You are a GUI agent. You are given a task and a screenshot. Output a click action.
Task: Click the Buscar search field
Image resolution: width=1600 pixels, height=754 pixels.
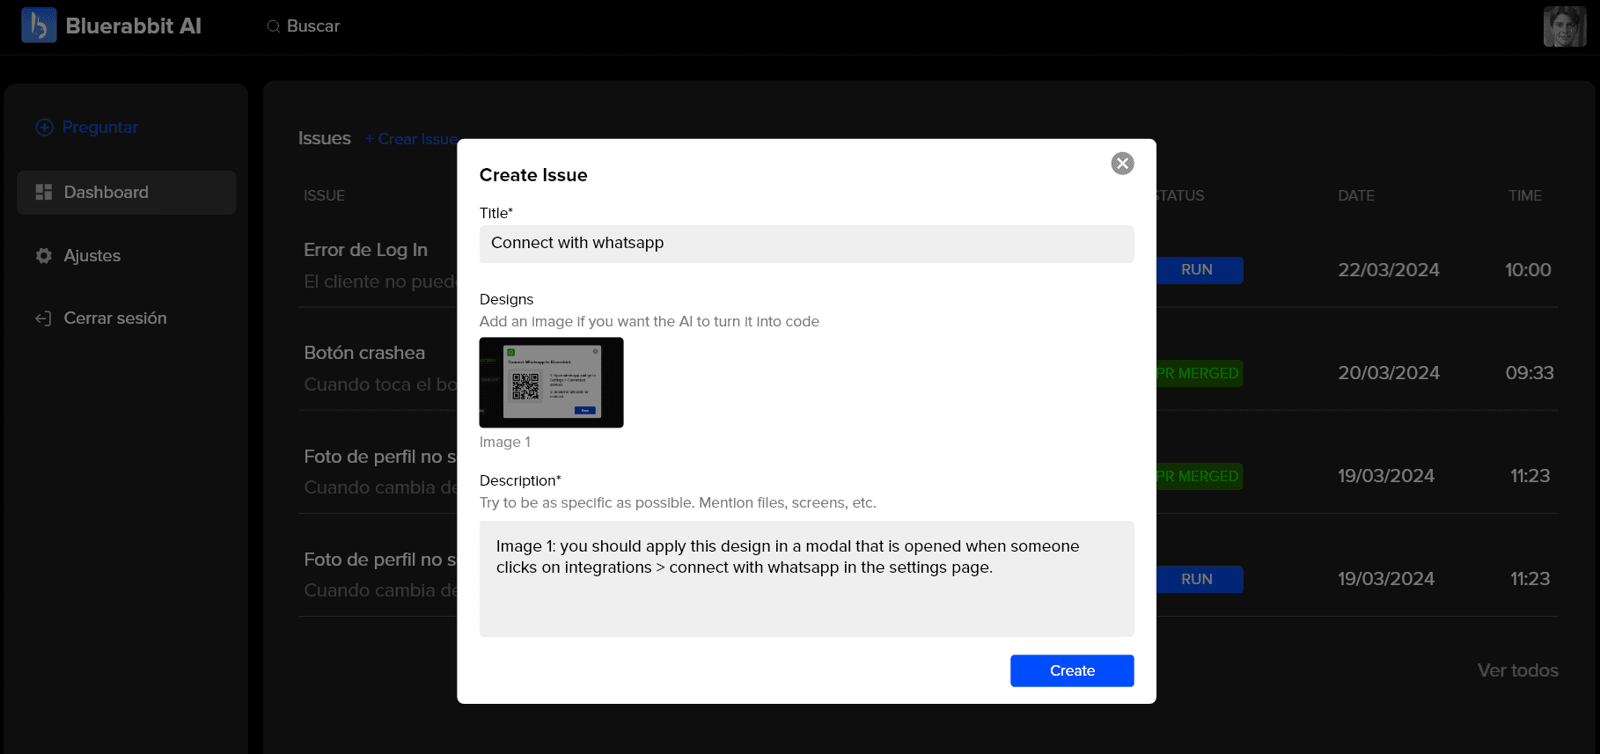[313, 26]
